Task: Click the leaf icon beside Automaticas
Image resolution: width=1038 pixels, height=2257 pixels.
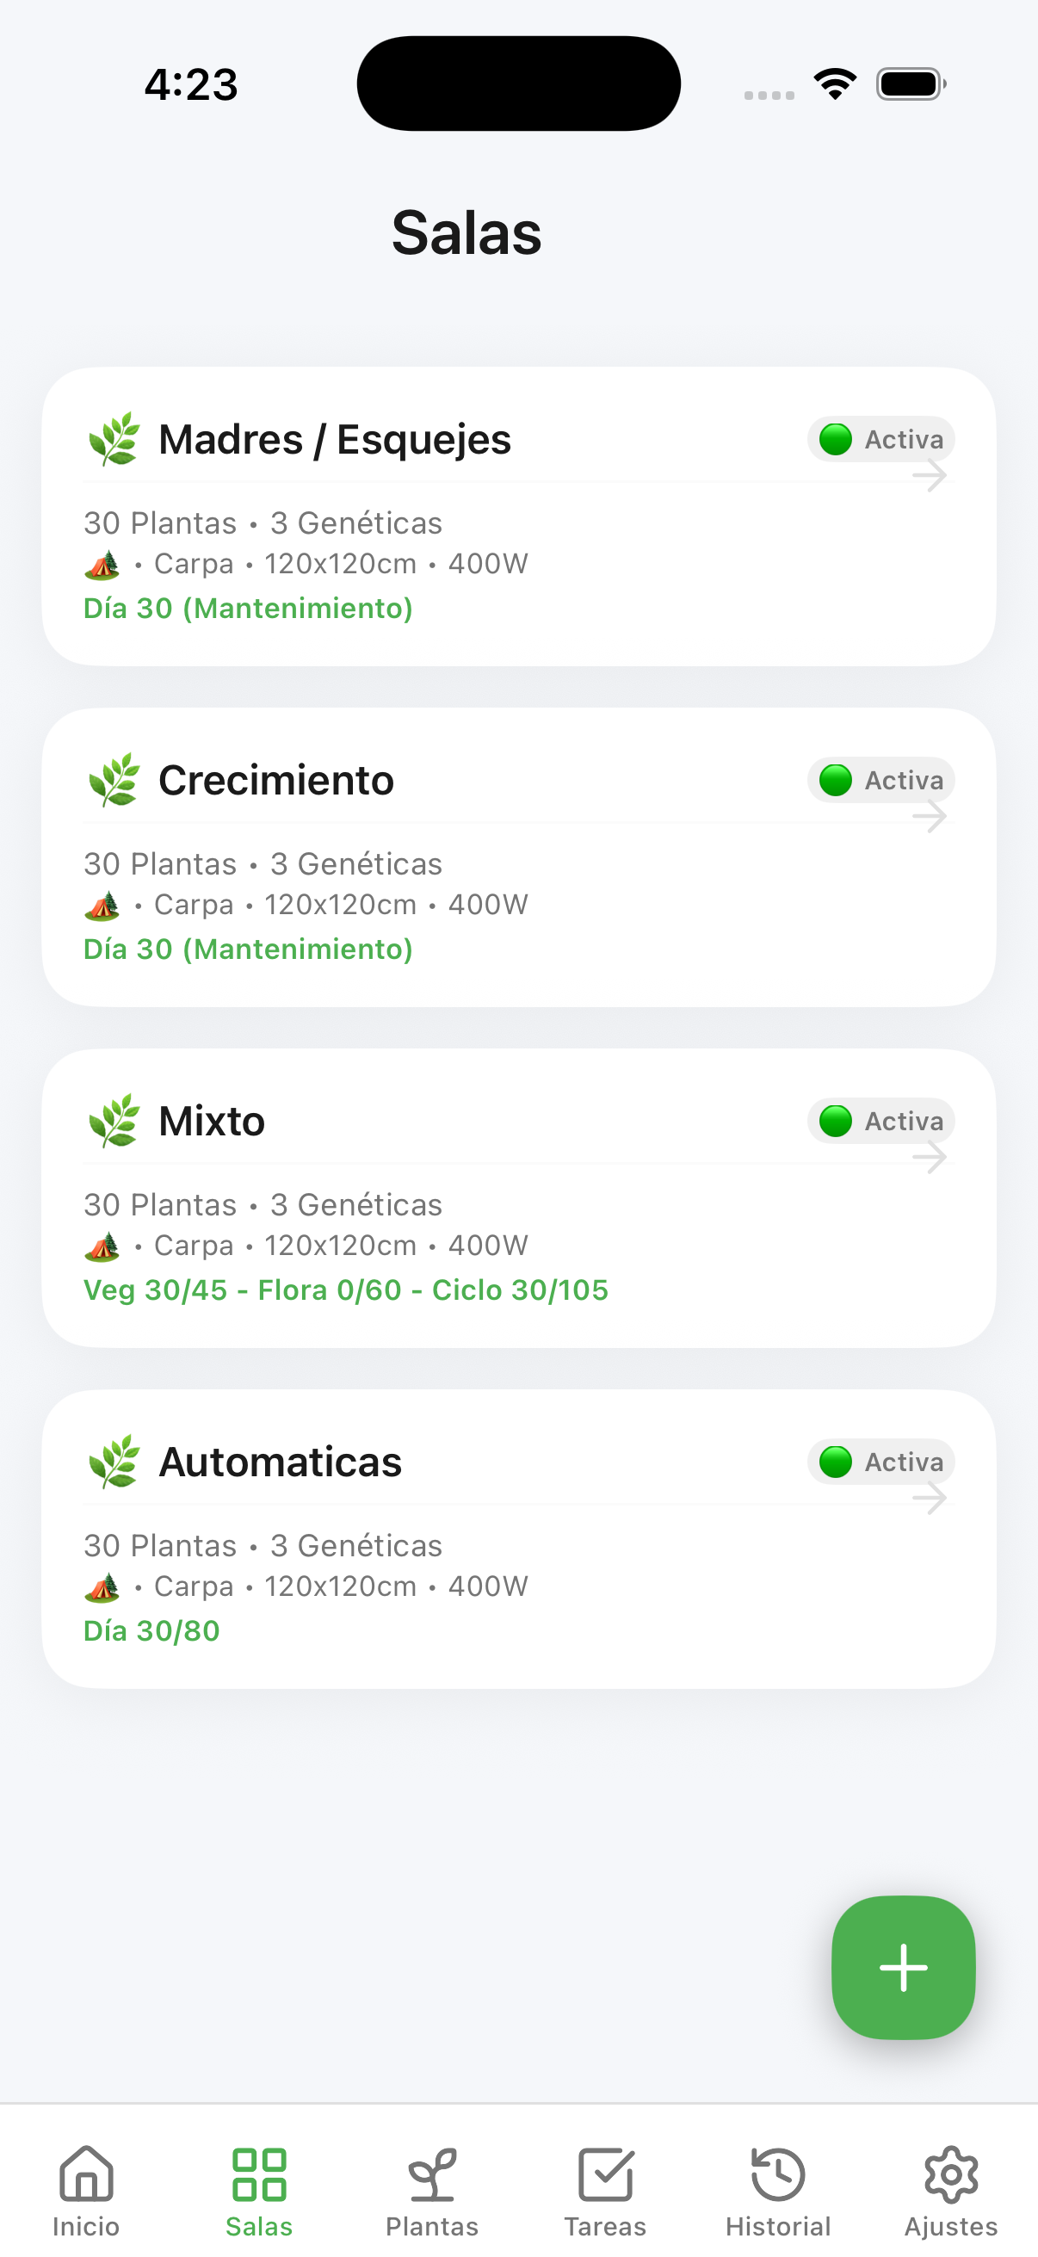Action: click(114, 1462)
